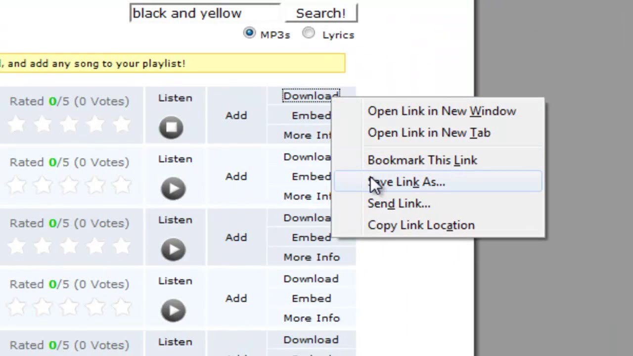Select the MP3s radio button
The image size is (633, 356).
click(x=249, y=33)
